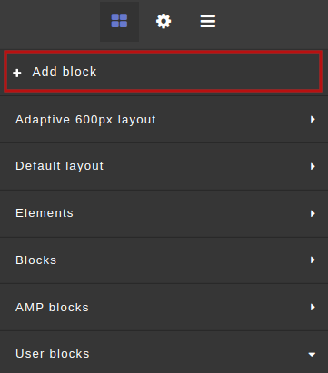The image size is (328, 373).
Task: Collapse the User blocks down arrow
Action: point(312,354)
